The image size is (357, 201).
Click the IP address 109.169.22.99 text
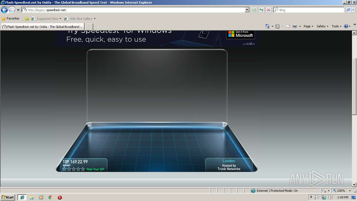click(75, 162)
